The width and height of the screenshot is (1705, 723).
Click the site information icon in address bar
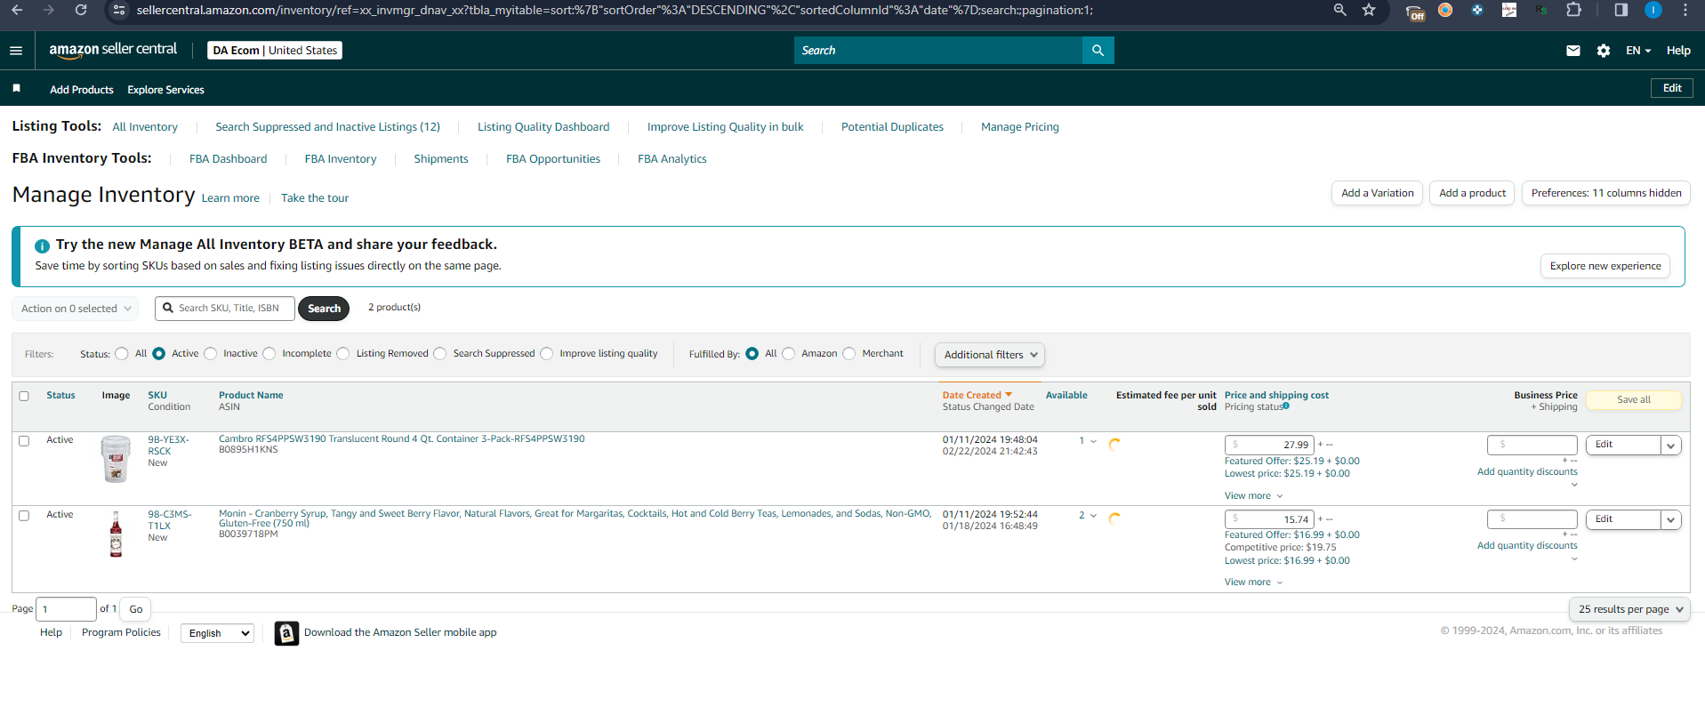point(119,10)
